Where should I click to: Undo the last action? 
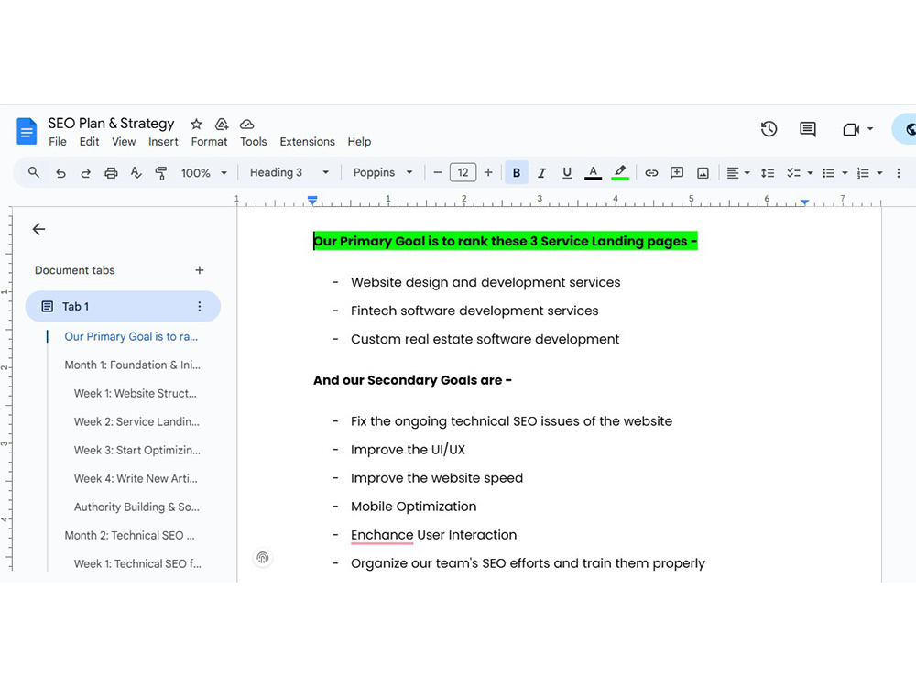pyautogui.click(x=60, y=173)
